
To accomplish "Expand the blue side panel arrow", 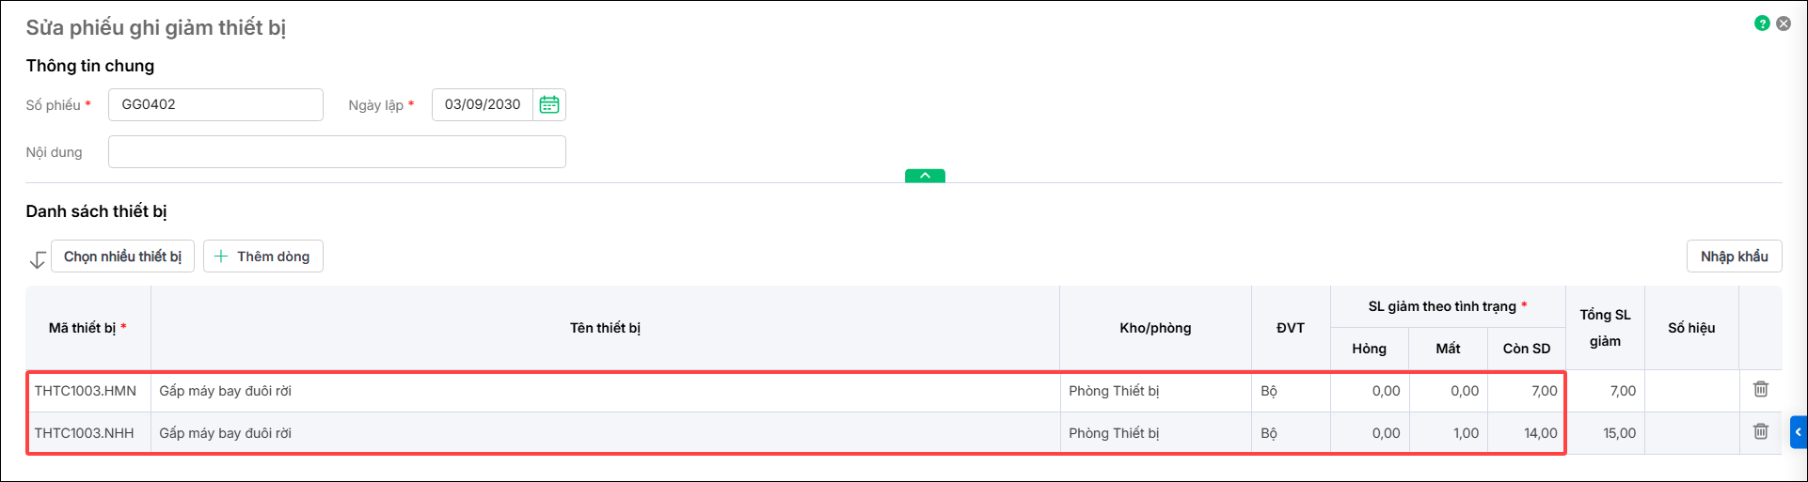I will (1799, 432).
